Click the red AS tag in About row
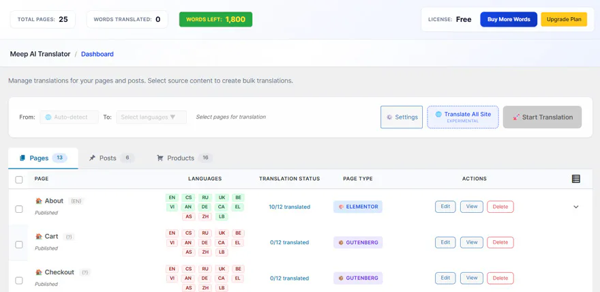 pyautogui.click(x=188, y=216)
